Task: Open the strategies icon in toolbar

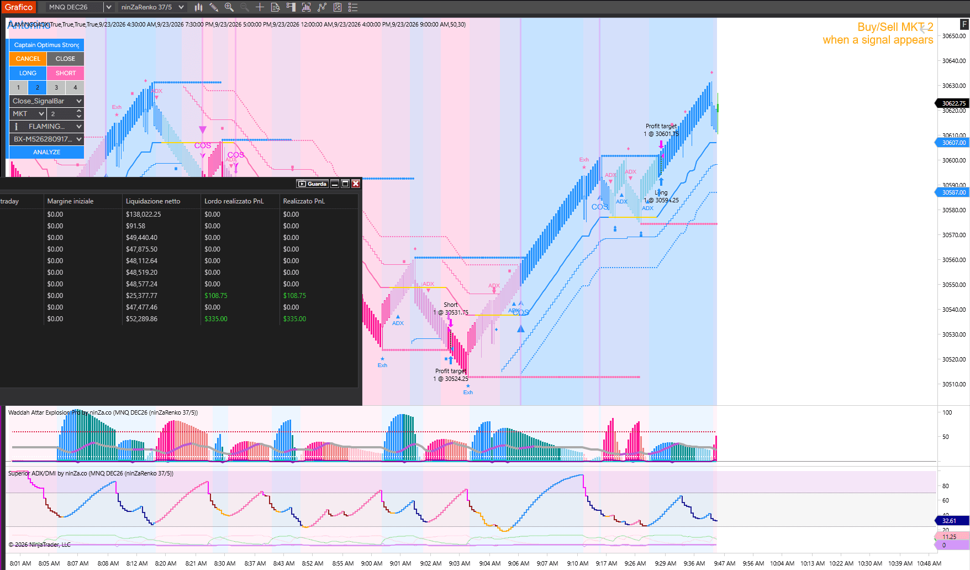Action: [337, 7]
